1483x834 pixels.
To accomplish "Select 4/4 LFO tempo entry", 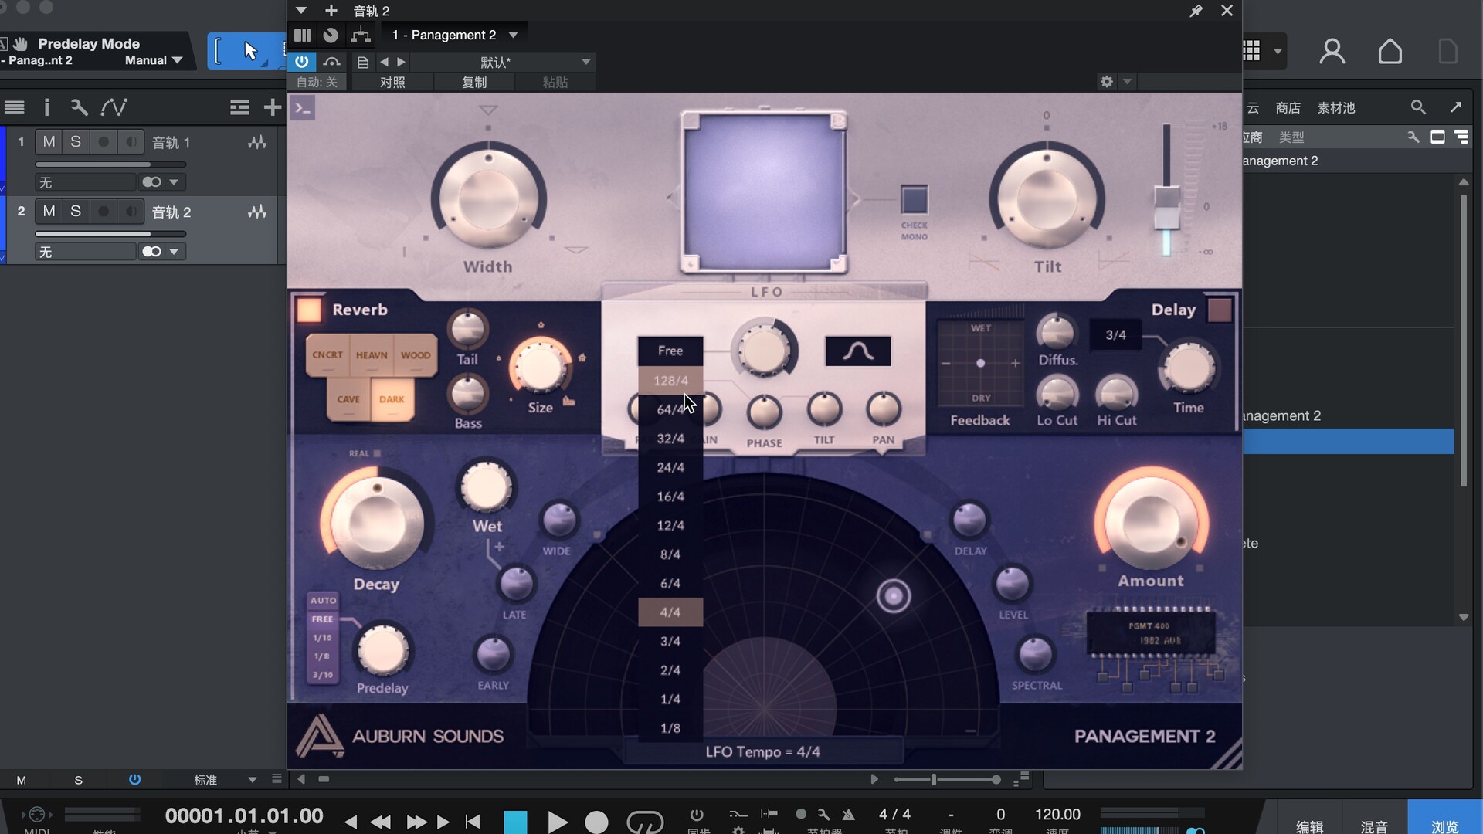I will coord(670,612).
